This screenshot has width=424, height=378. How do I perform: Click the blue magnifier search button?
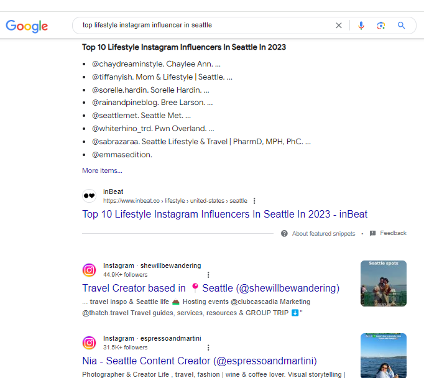point(401,25)
